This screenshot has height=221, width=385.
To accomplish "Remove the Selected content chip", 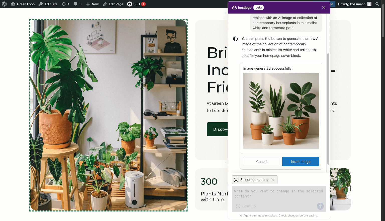I will click(x=273, y=180).
